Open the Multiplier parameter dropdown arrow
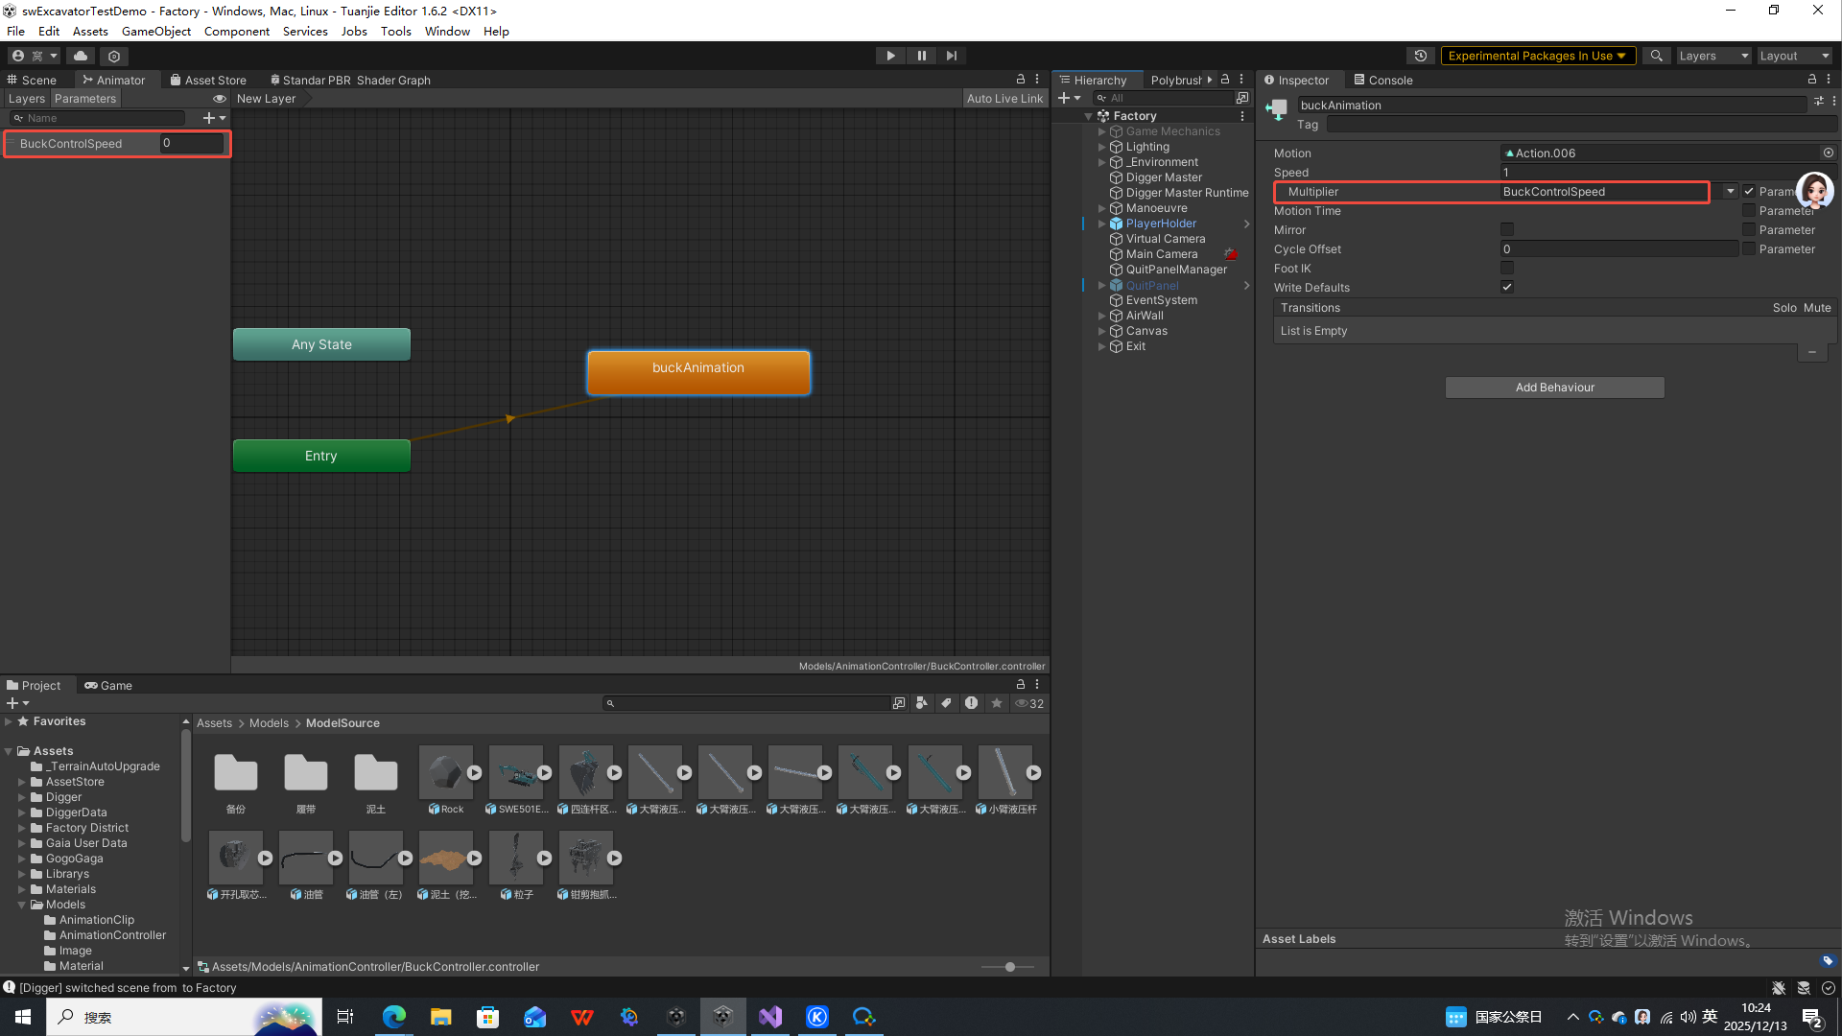Viewport: 1842px width, 1036px height. (1730, 191)
